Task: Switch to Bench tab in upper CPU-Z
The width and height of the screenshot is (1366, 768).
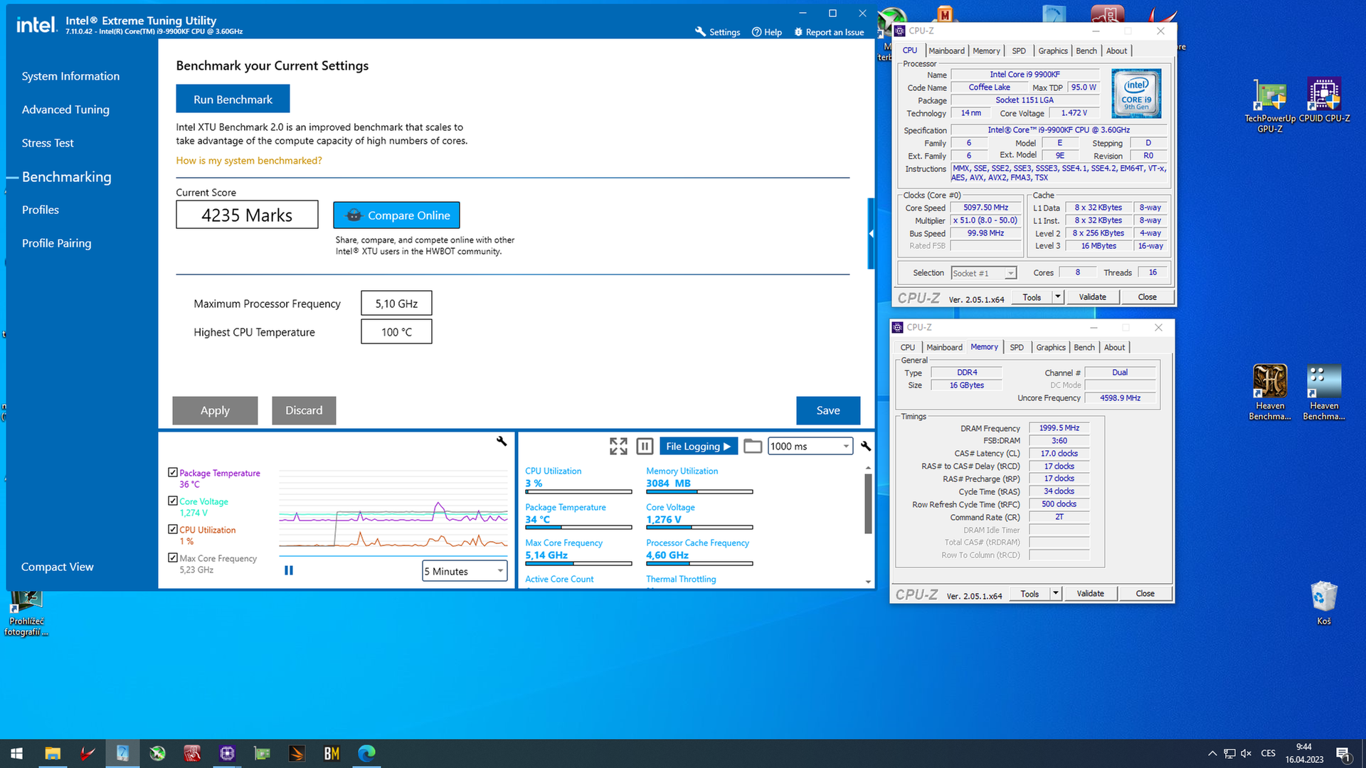Action: coord(1086,50)
